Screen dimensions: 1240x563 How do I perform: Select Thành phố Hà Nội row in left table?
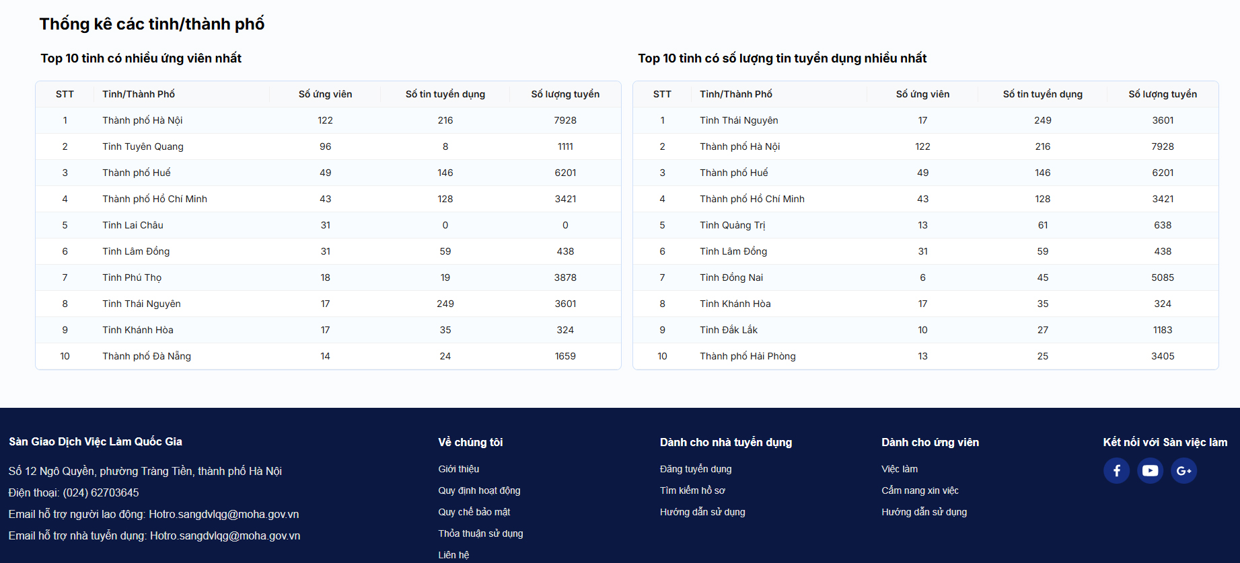tap(143, 120)
